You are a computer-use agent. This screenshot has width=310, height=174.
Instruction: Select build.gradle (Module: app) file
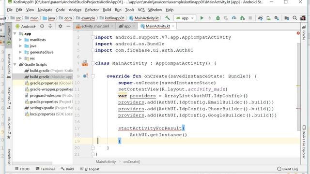(43, 77)
